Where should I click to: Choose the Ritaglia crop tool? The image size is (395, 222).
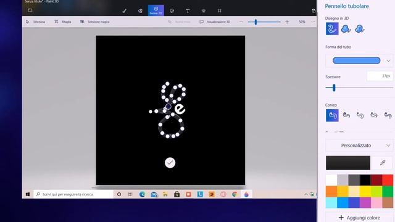(x=63, y=22)
